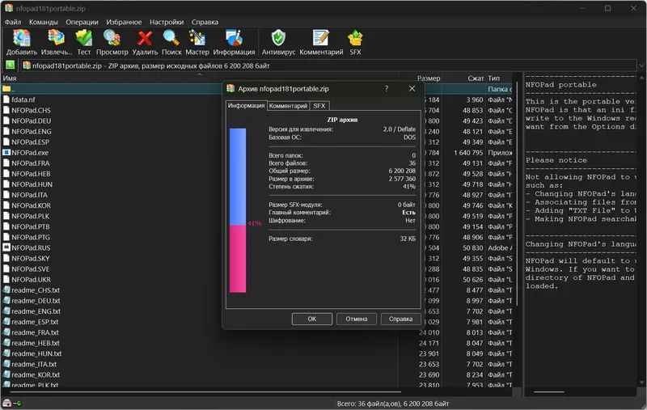Click the Добавить (Add) toolbar icon
The image size is (647, 410).
pyautogui.click(x=22, y=38)
